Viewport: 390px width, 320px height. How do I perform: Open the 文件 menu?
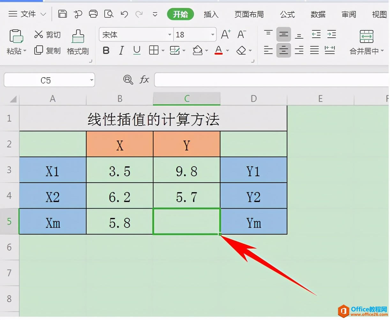coord(28,14)
